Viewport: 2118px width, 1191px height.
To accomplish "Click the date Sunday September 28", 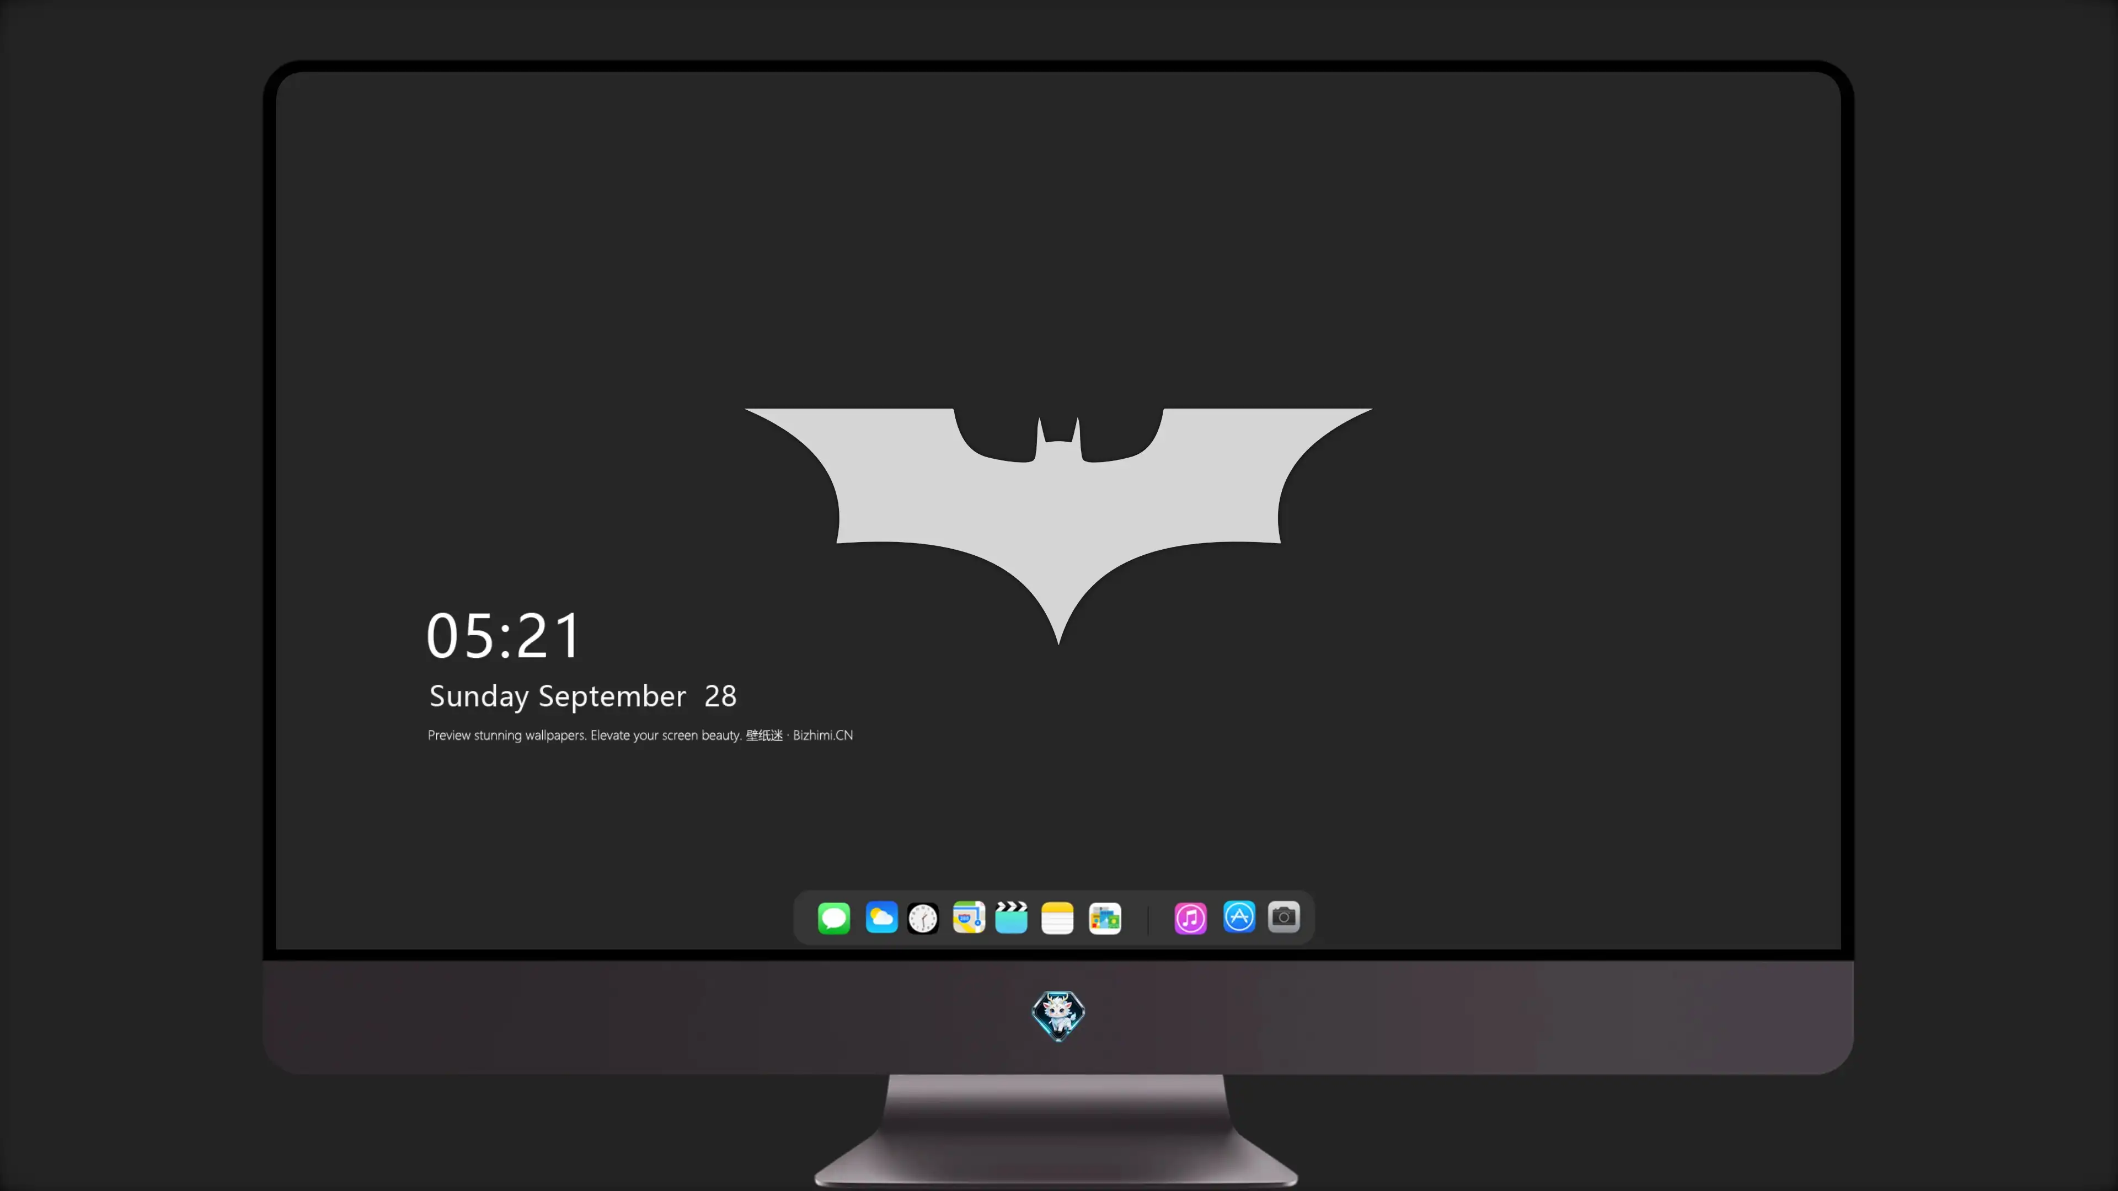I will [x=583, y=696].
